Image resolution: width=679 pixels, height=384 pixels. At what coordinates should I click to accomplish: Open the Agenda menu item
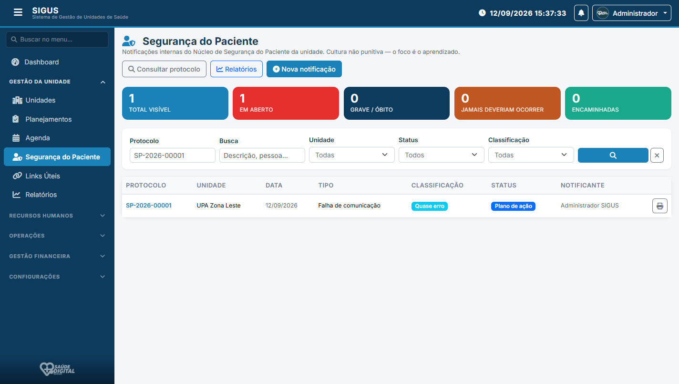57,138
